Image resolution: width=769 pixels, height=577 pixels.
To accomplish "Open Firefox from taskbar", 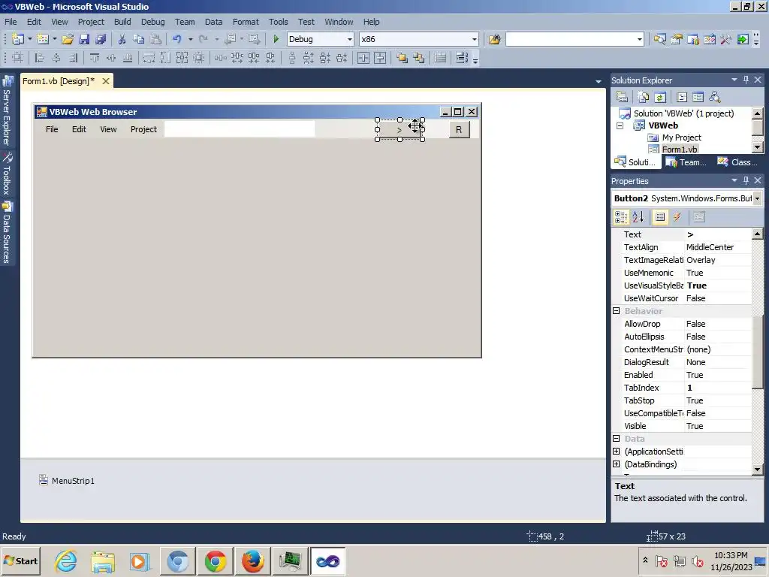I will click(252, 560).
